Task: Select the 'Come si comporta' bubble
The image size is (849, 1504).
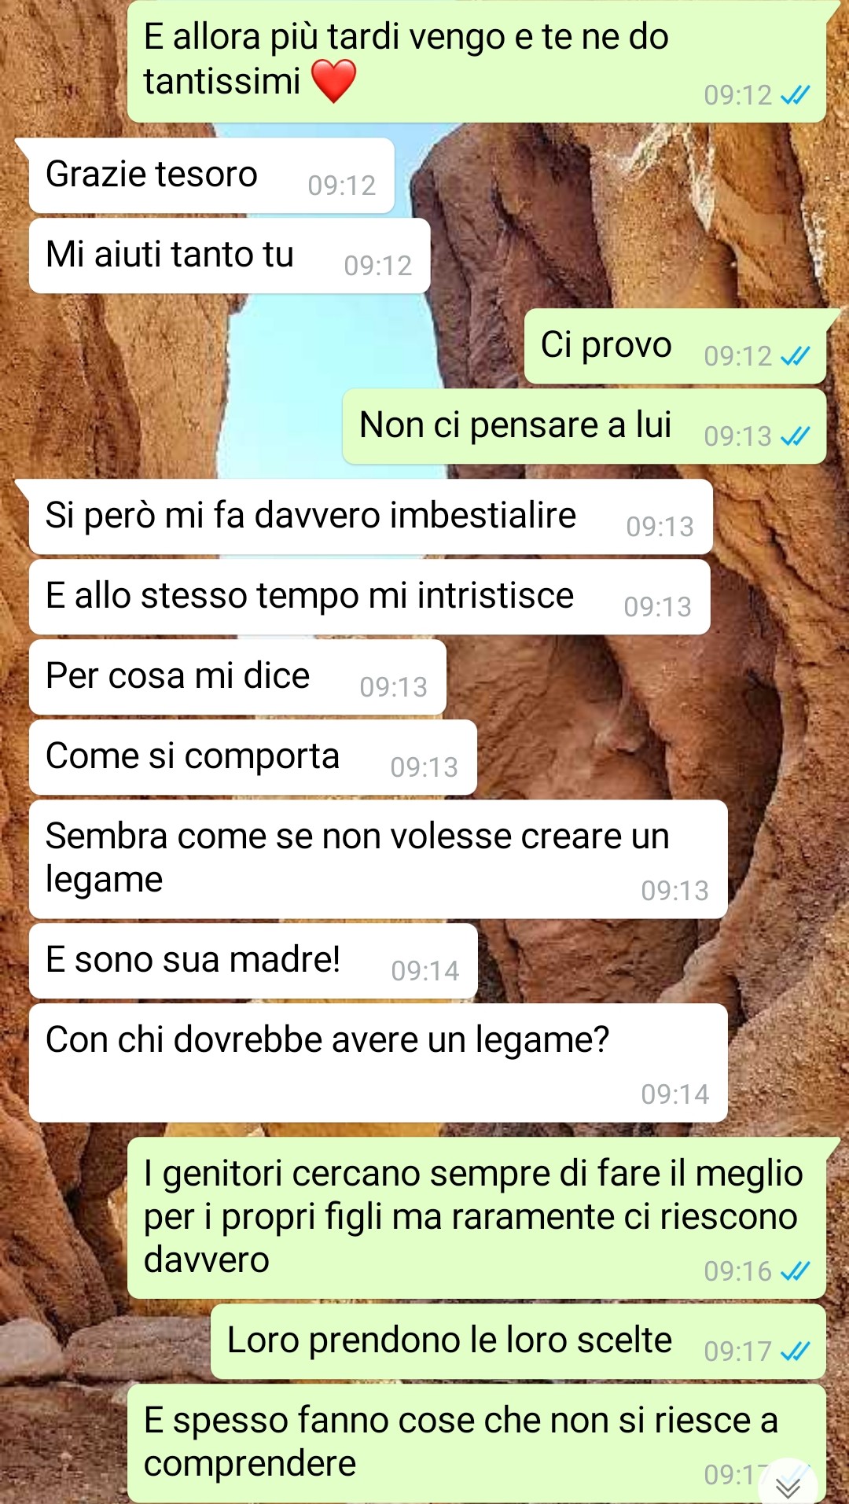Action: 253,757
